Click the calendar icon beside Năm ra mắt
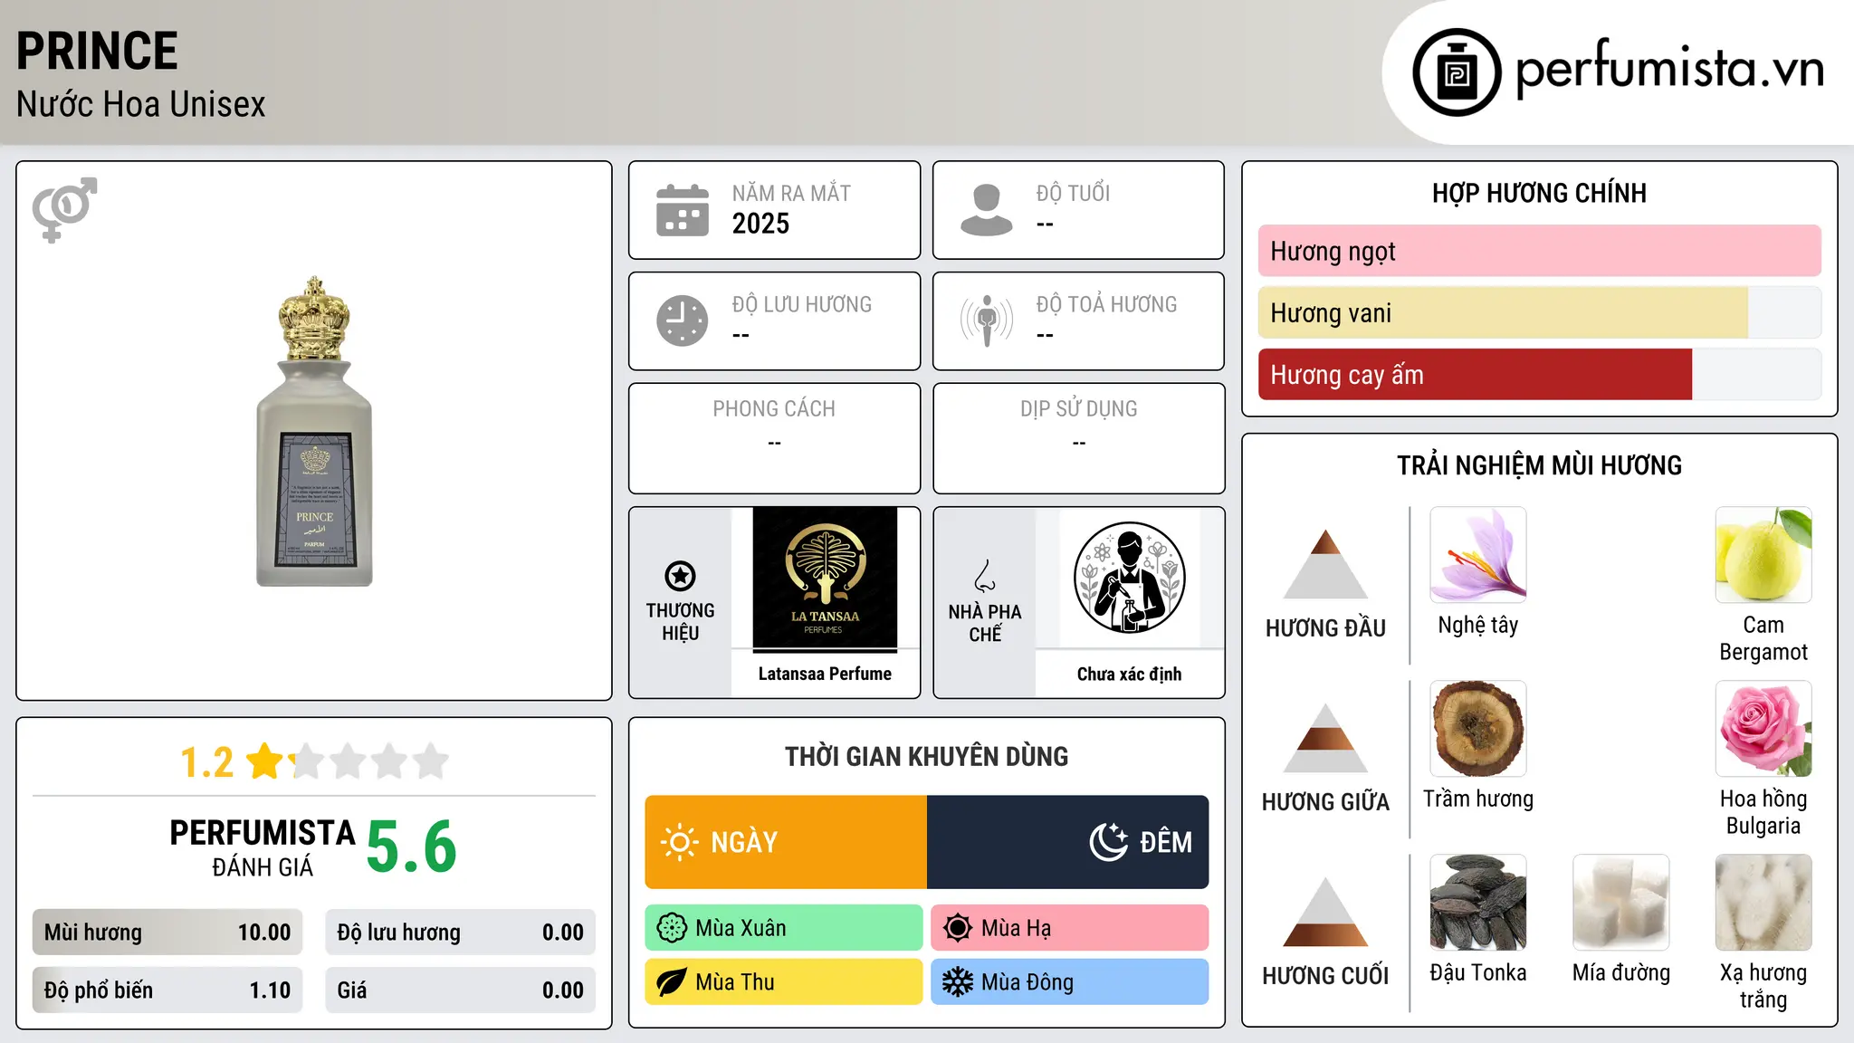The image size is (1854, 1043). tap(683, 210)
